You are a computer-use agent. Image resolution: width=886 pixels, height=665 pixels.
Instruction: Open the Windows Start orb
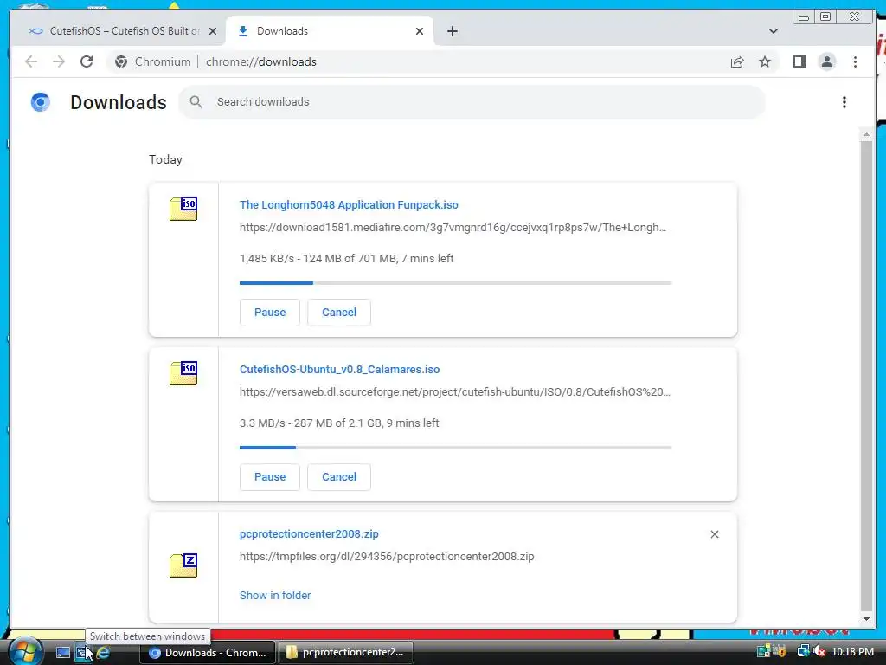coord(25,650)
